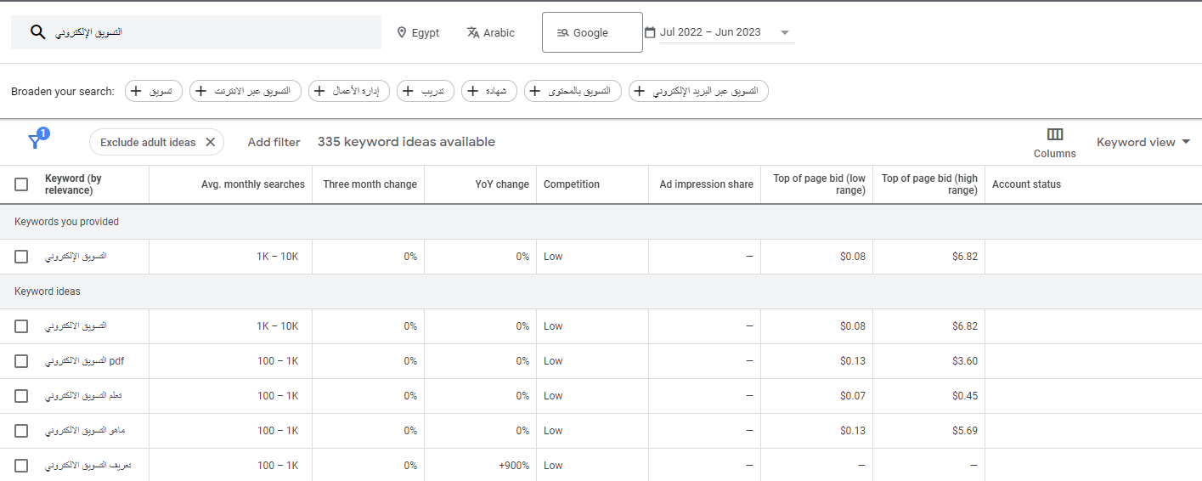Sort by the Competition column header
The image size is (1202, 481).
pos(571,184)
